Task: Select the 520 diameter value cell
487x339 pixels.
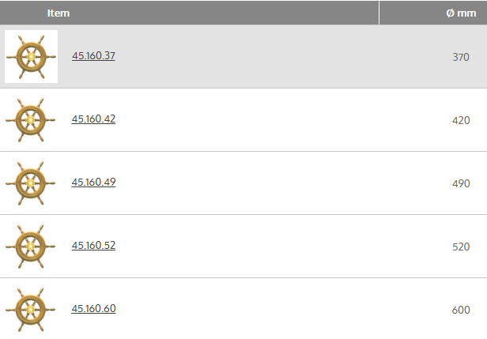Action: (x=461, y=247)
